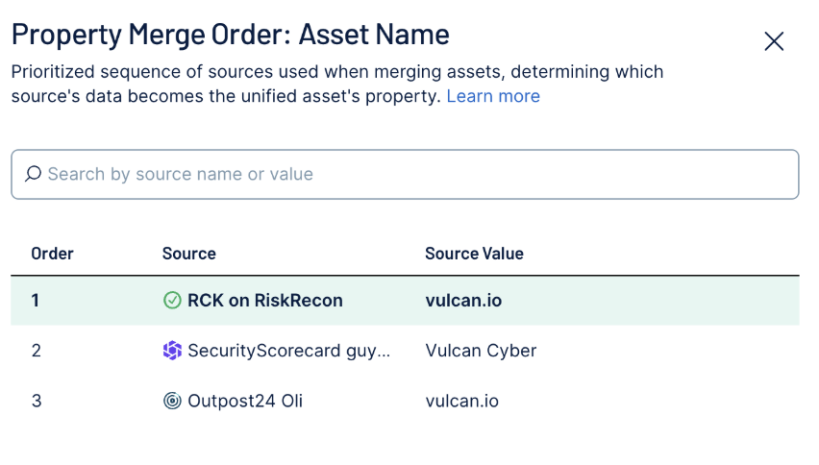This screenshot has width=819, height=465.
Task: Click the purple SecurityScorecard logo icon
Action: 172,351
